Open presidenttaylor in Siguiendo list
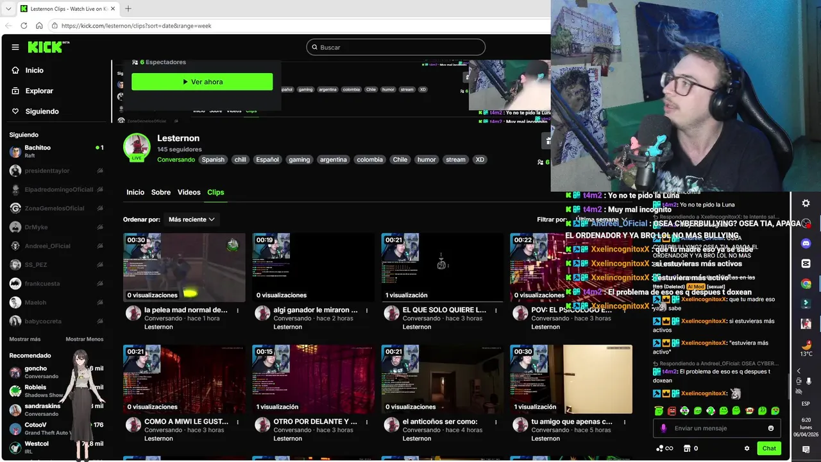This screenshot has width=821, height=462. click(56, 171)
